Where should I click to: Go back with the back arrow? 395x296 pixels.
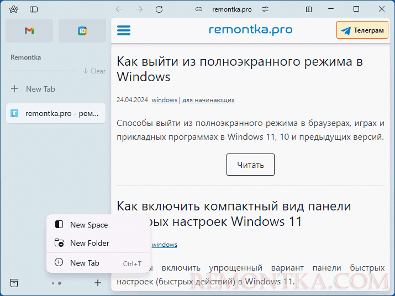[x=119, y=9]
